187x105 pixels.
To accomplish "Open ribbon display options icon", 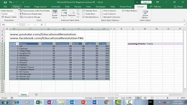I will pyautogui.click(x=157, y=2).
